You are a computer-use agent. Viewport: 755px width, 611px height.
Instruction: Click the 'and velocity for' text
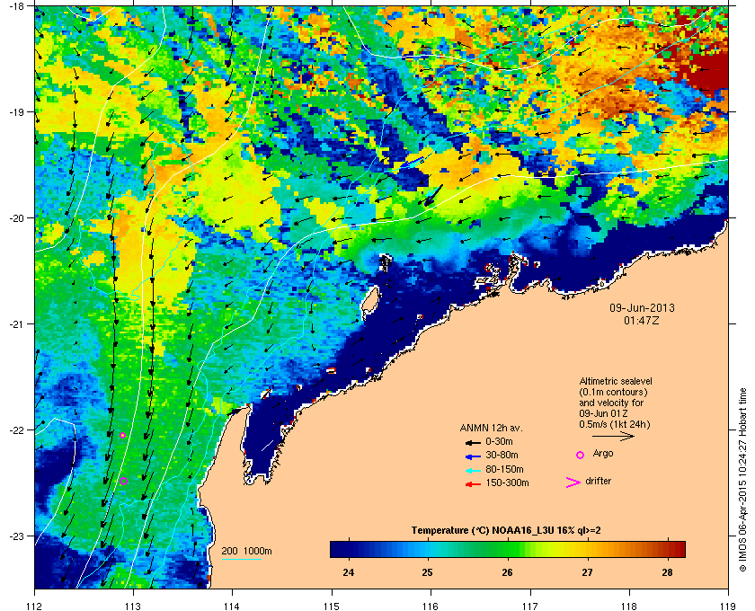(x=611, y=403)
